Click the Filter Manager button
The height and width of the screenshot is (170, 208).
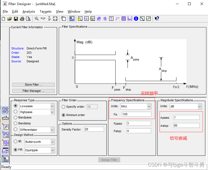pos(33,91)
